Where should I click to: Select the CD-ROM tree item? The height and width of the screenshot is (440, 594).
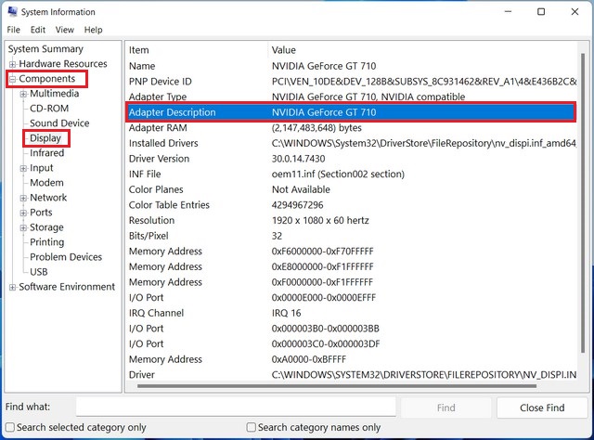click(49, 109)
